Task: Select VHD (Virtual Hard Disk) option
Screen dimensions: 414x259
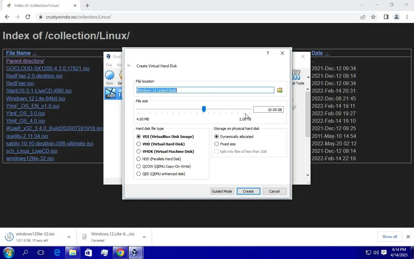Action: pos(160,144)
